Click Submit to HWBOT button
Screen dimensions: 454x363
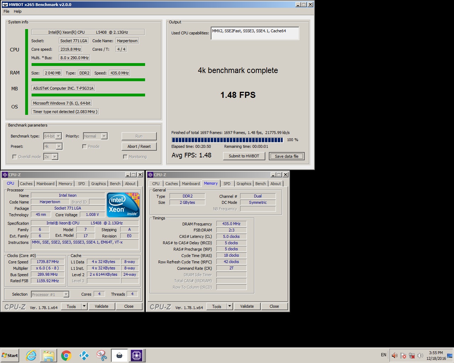[244, 156]
